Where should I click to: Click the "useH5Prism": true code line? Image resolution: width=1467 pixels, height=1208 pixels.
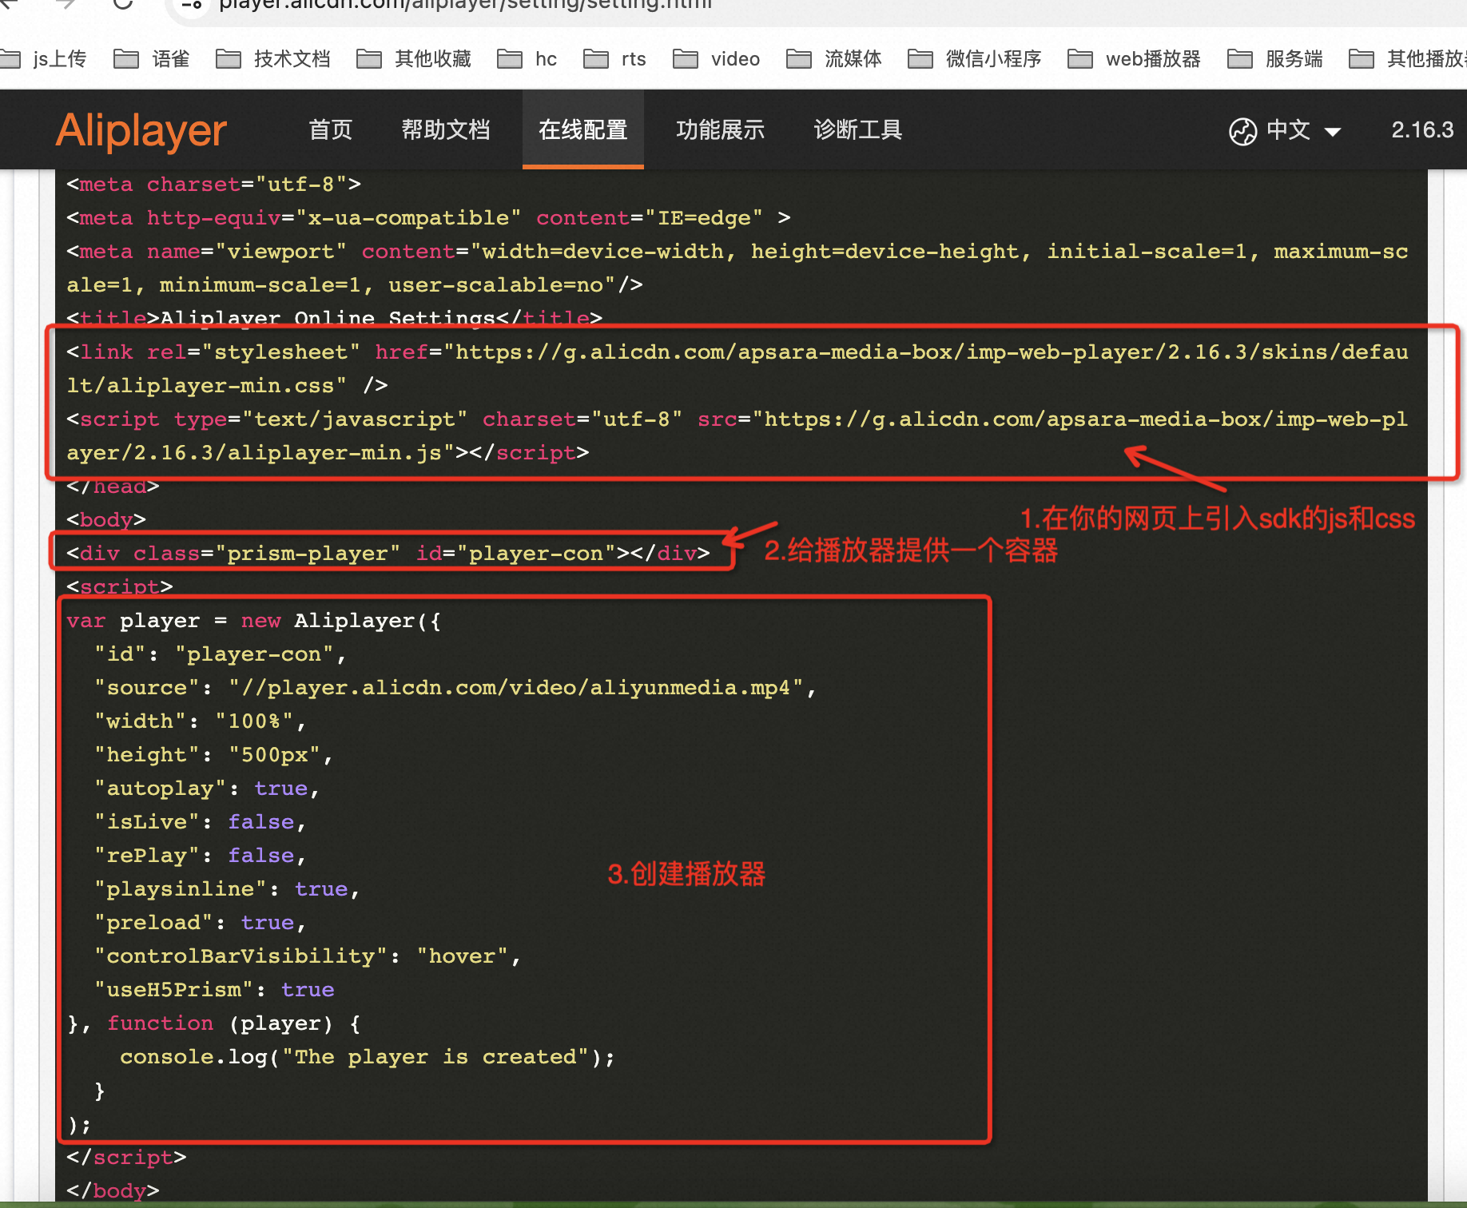[x=214, y=990]
